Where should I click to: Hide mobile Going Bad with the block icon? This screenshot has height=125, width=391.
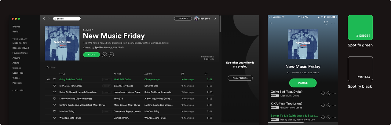[328, 94]
